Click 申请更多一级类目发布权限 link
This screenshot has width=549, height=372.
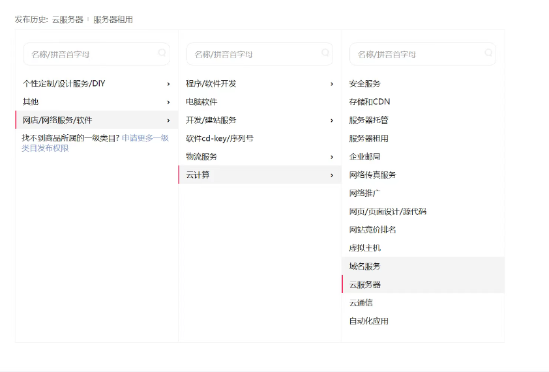click(x=145, y=138)
